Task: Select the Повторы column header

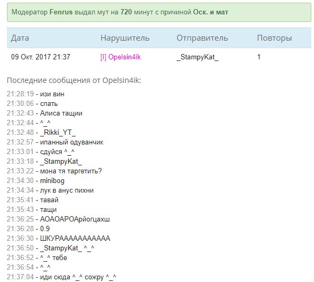Action: (x=274, y=38)
